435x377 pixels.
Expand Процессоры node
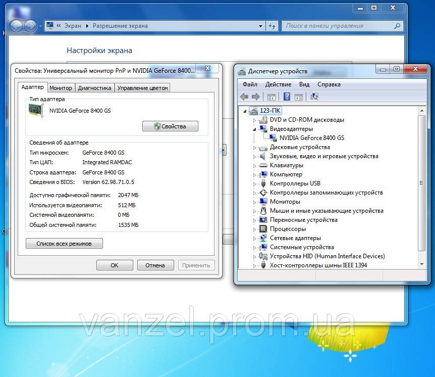coord(254,229)
